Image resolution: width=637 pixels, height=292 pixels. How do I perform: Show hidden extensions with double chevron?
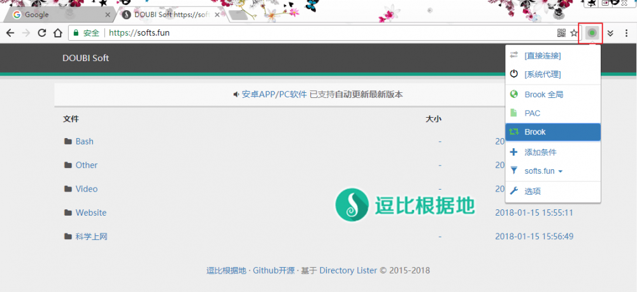click(x=610, y=33)
